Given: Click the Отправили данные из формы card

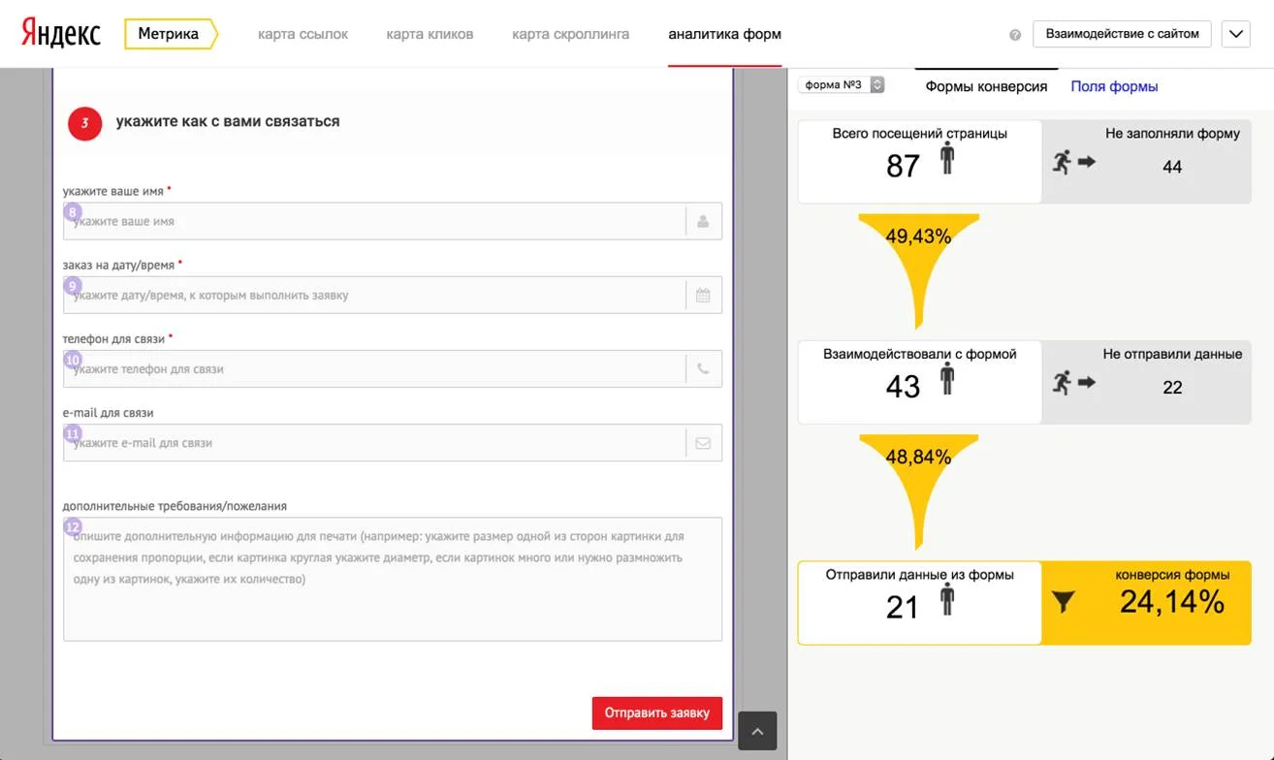Looking at the screenshot, I should [x=919, y=603].
